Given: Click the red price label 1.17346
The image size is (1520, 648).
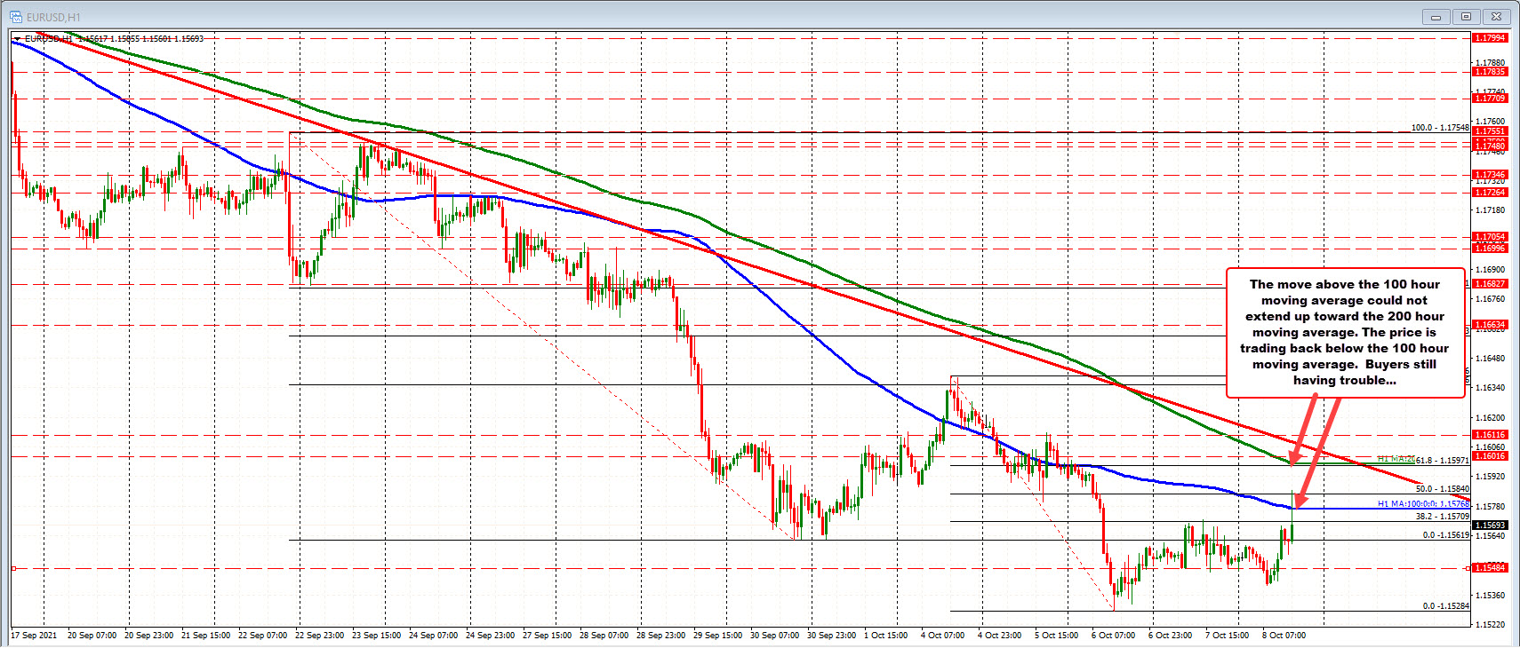Looking at the screenshot, I should [1490, 175].
